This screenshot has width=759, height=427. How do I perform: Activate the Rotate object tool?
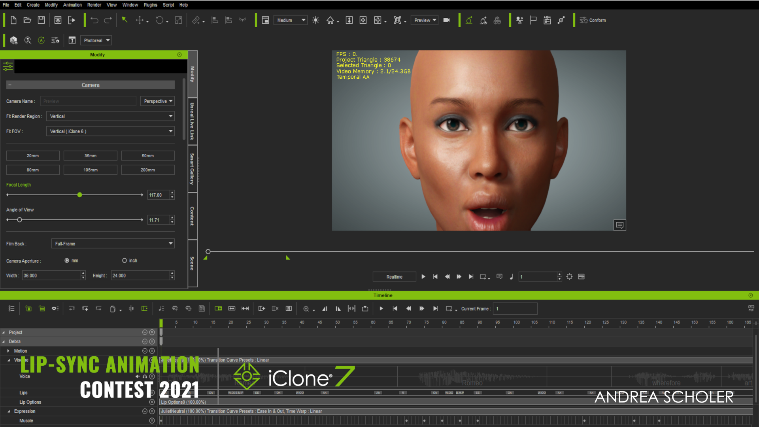point(159,20)
